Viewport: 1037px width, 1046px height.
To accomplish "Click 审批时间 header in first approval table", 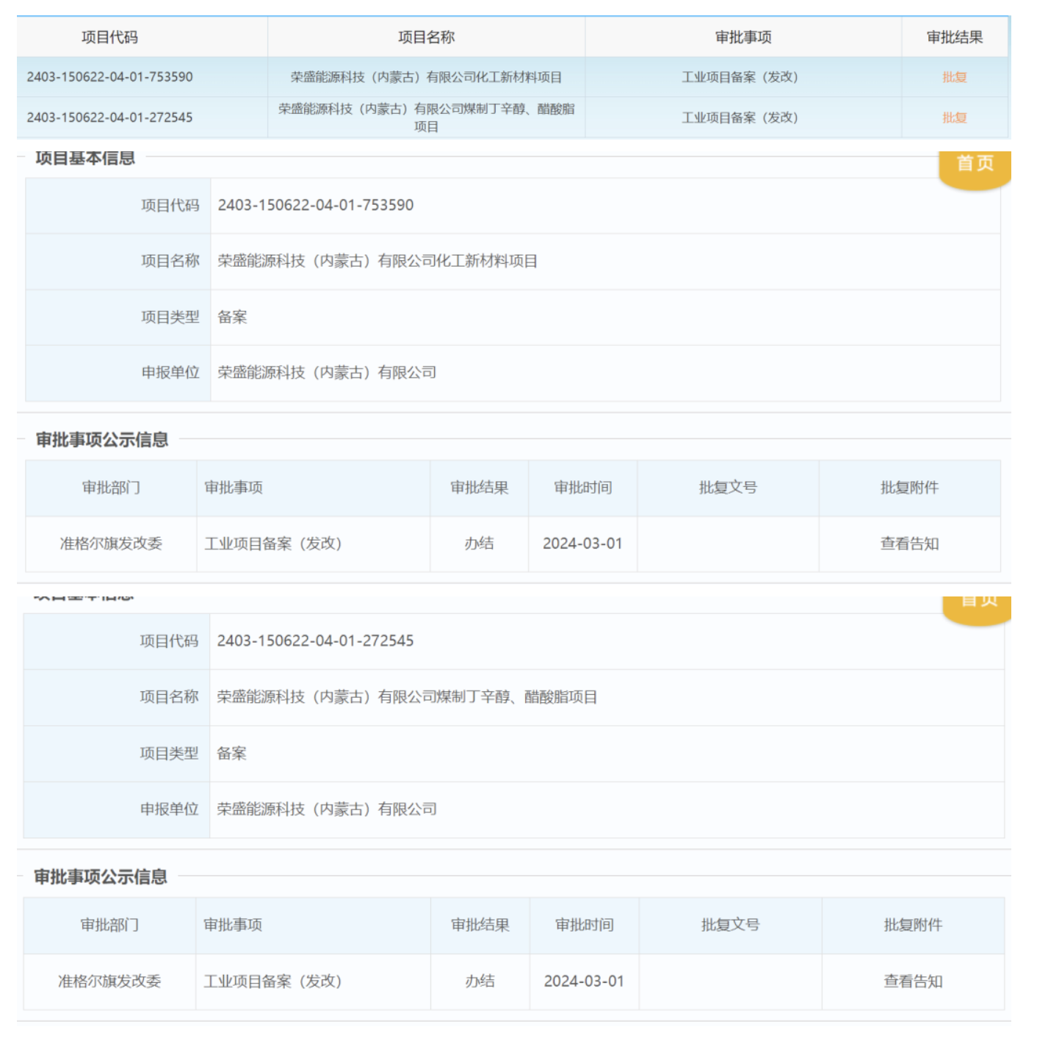I will tap(582, 488).
